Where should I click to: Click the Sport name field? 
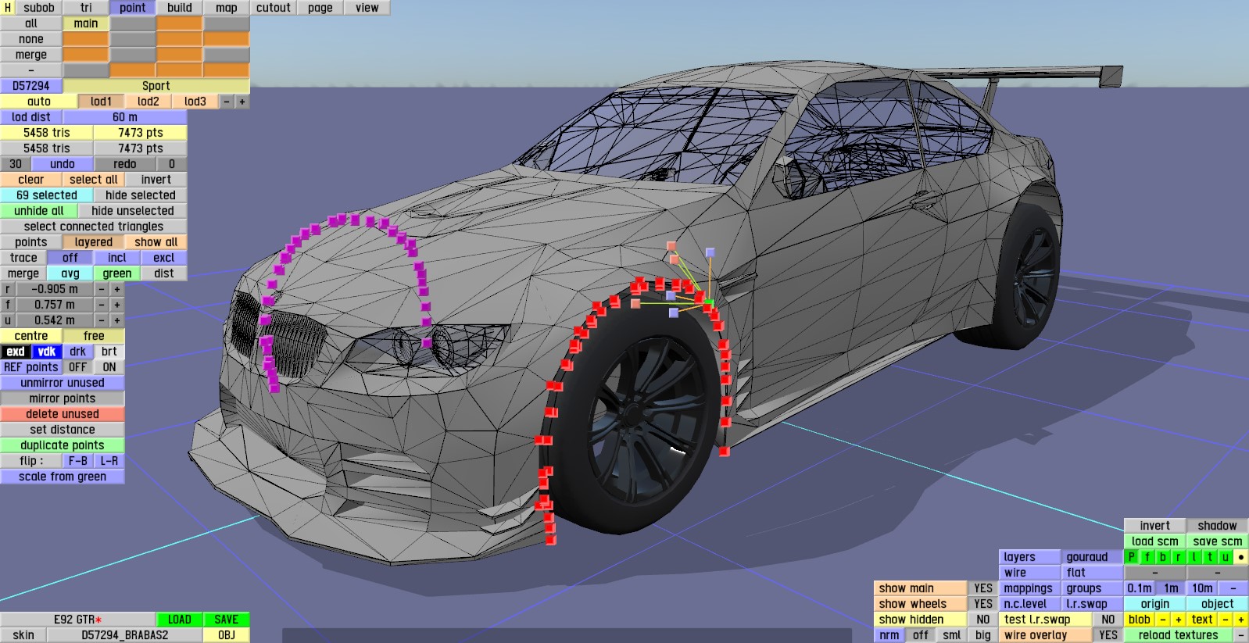pos(156,86)
